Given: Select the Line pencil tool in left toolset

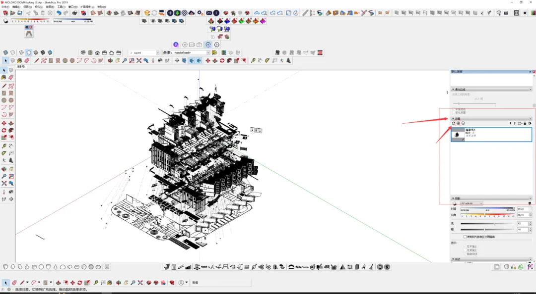Looking at the screenshot, I should [x=4, y=86].
